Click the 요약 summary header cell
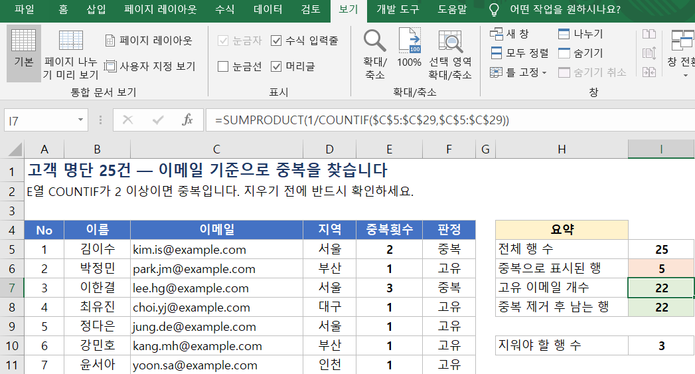The height and width of the screenshot is (374, 695). pos(562,230)
